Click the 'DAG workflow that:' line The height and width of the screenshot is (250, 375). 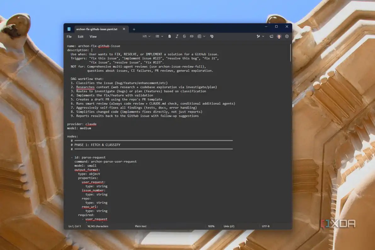tap(87, 79)
